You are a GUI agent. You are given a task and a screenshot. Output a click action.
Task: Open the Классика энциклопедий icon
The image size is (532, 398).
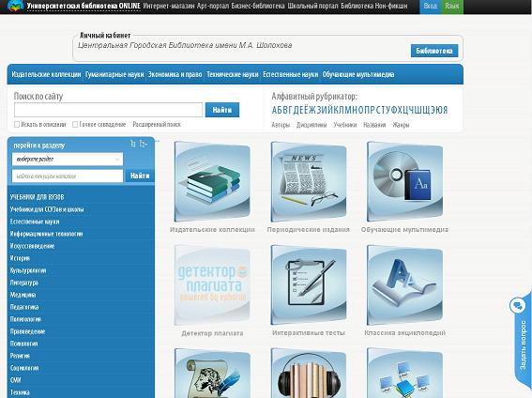pos(404,285)
